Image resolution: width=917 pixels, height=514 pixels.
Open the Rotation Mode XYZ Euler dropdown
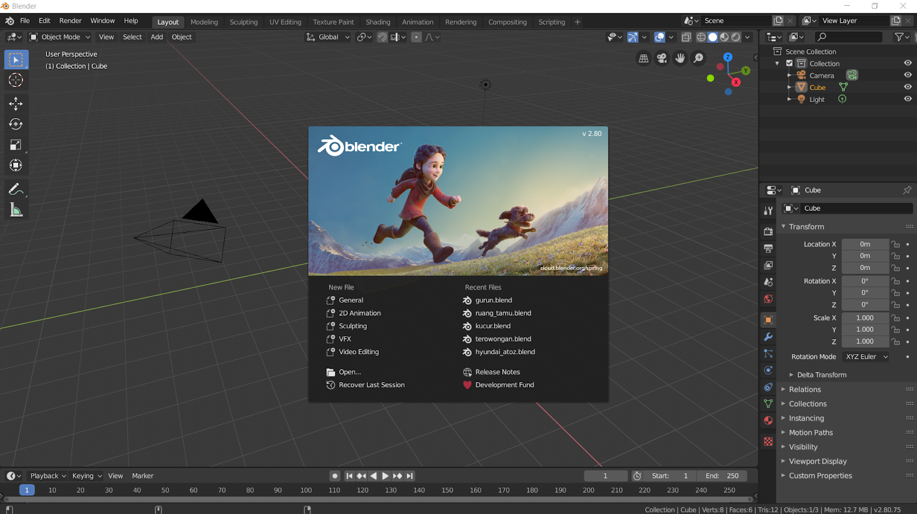pyautogui.click(x=865, y=356)
